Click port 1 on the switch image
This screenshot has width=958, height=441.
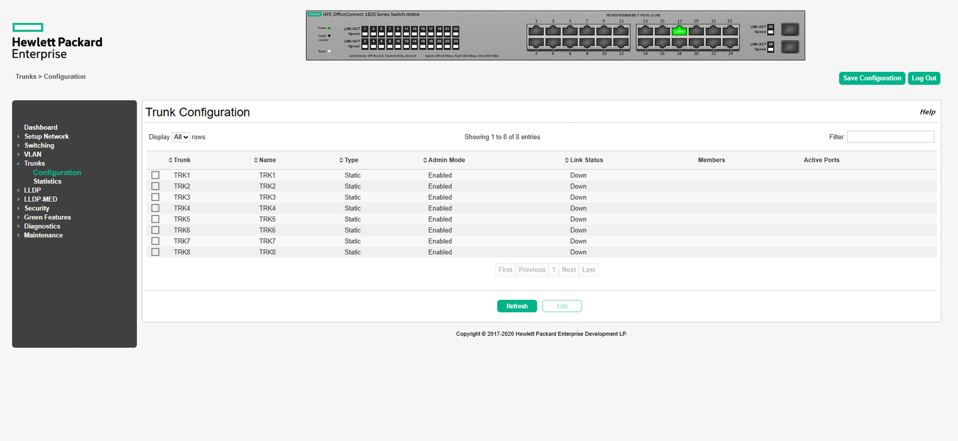pyautogui.click(x=536, y=31)
